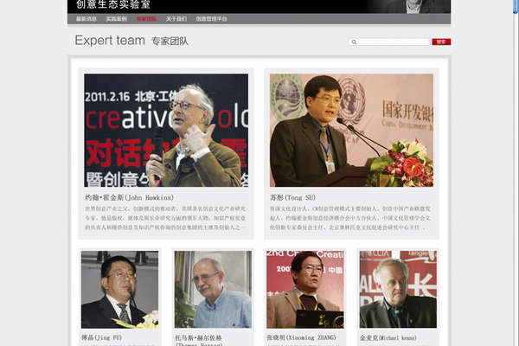Click Thomas Herzog's portrait thumbnail

tap(213, 290)
